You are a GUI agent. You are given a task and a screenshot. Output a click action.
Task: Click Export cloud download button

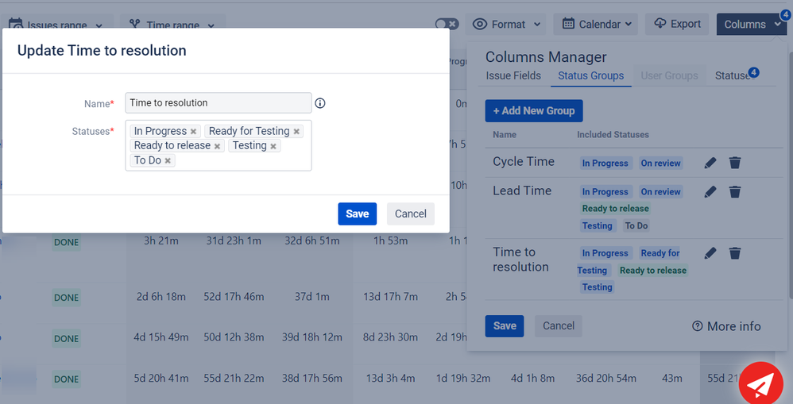(x=677, y=25)
